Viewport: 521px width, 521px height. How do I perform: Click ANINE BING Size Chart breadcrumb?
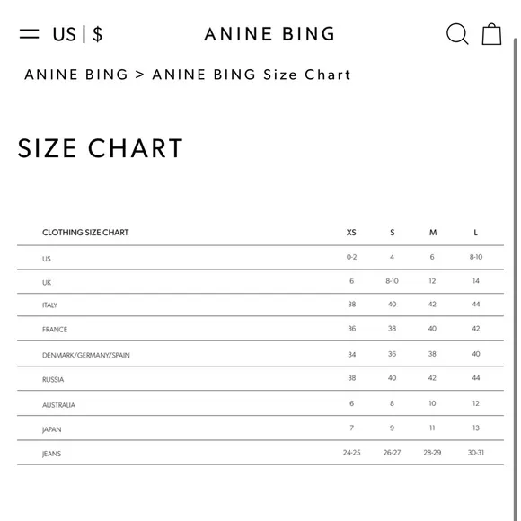[x=252, y=75]
